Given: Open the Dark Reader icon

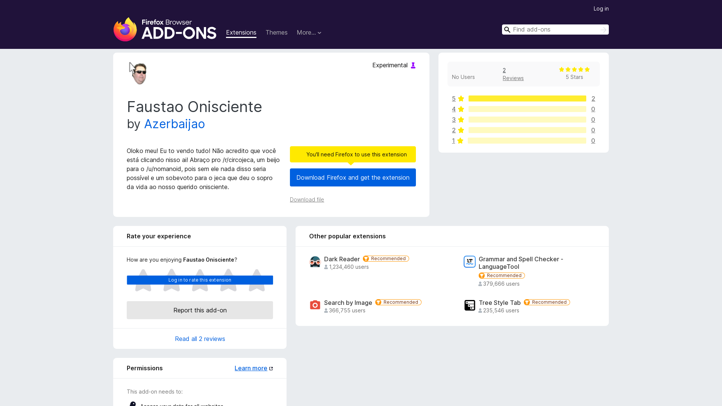Looking at the screenshot, I should 315,262.
